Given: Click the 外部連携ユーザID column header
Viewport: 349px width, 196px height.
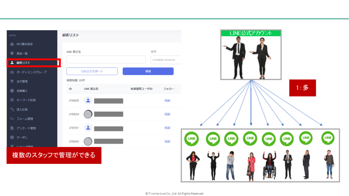Looking at the screenshot, I should click(x=141, y=89).
